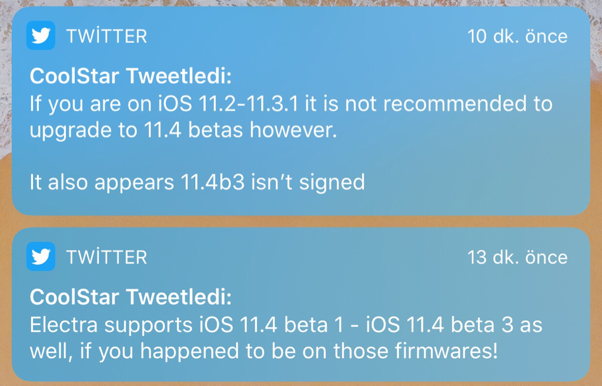Click the TWİTTER label on the top notification
The image size is (602, 386).
[x=106, y=36]
